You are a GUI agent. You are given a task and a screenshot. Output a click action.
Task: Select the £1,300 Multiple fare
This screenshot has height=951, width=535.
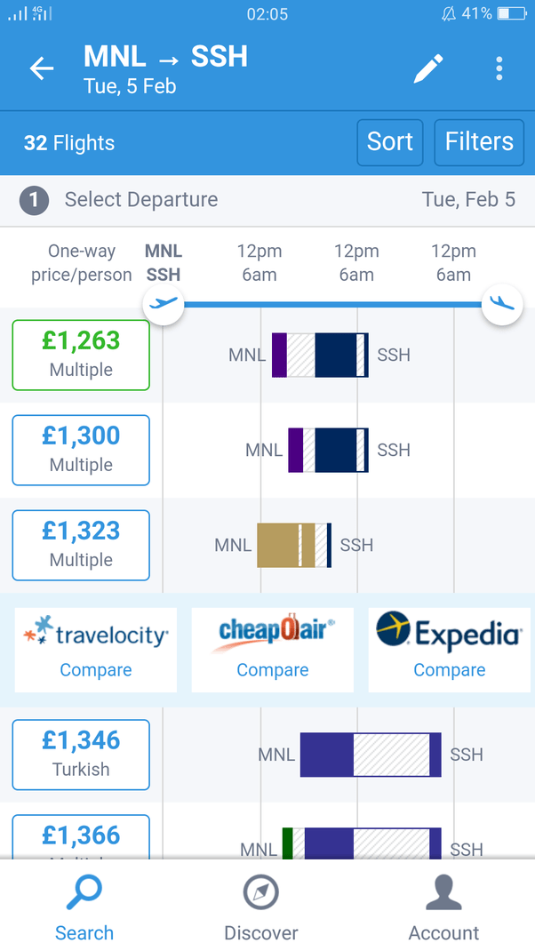click(81, 450)
